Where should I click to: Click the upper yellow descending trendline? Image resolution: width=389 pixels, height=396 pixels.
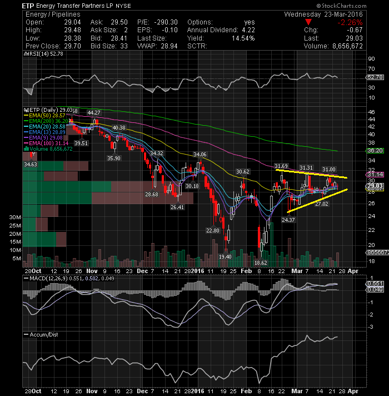tap(311, 174)
